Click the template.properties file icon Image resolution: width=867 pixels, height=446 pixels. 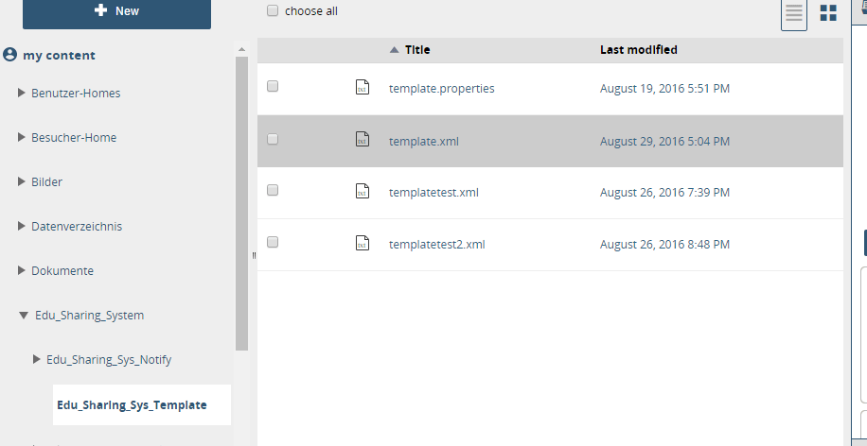point(362,88)
